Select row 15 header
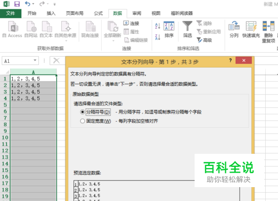Image resolution: width=278 pixels, height=201 pixels. pyautogui.click(x=5, y=170)
